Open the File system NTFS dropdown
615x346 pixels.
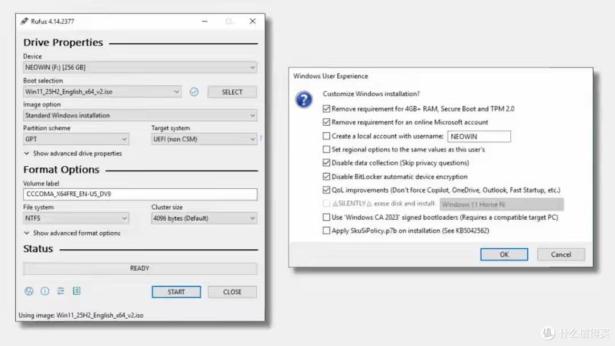tap(76, 219)
